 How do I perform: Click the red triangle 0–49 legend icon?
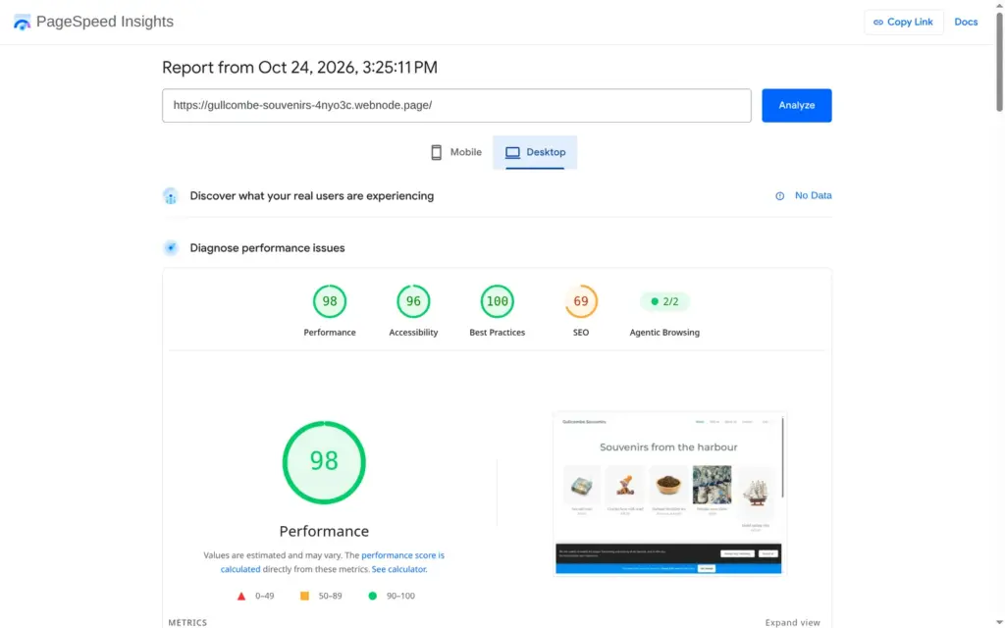(x=241, y=596)
